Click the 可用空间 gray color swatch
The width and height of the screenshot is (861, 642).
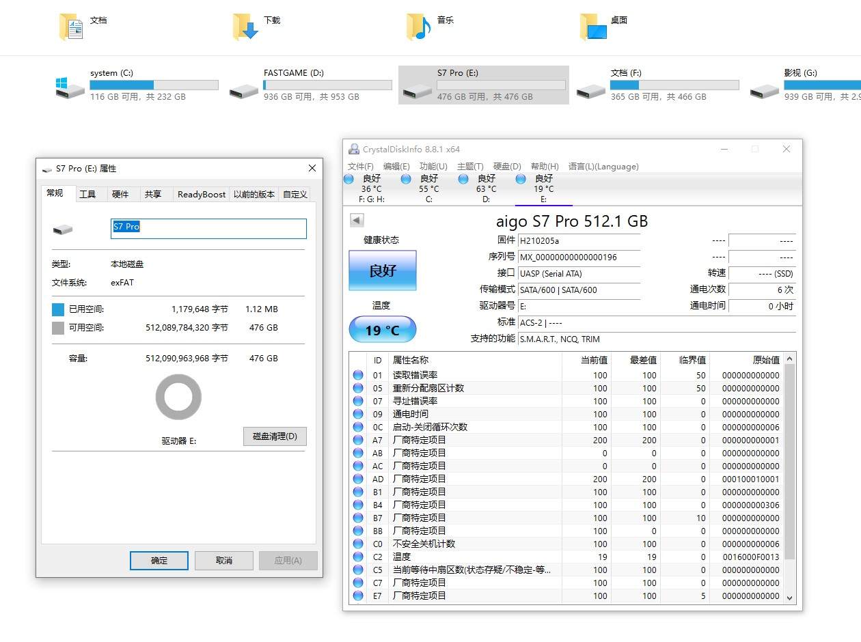(x=58, y=328)
